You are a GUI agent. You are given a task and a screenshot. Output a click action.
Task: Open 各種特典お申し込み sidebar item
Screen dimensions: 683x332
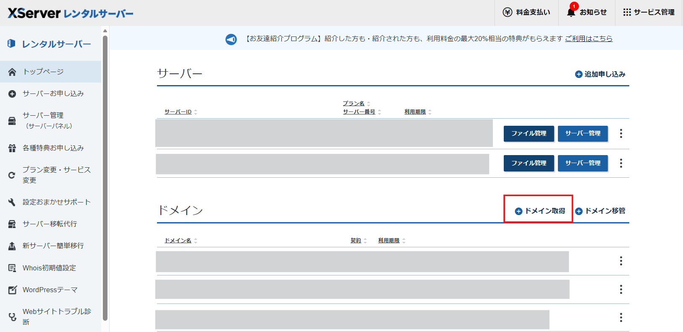click(53, 148)
